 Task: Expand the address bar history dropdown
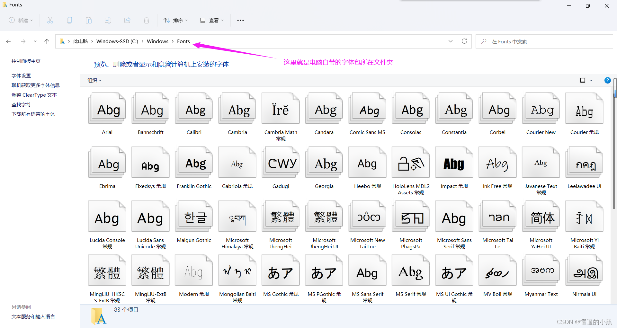[451, 41]
